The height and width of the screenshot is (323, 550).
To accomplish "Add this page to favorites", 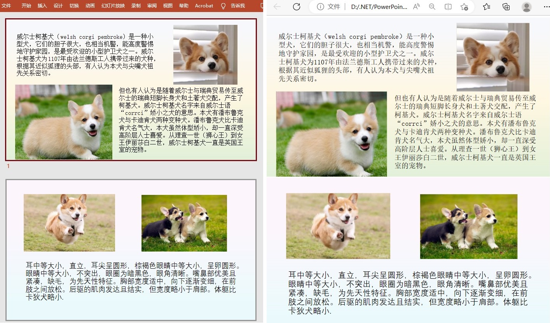I will pyautogui.click(x=464, y=7).
